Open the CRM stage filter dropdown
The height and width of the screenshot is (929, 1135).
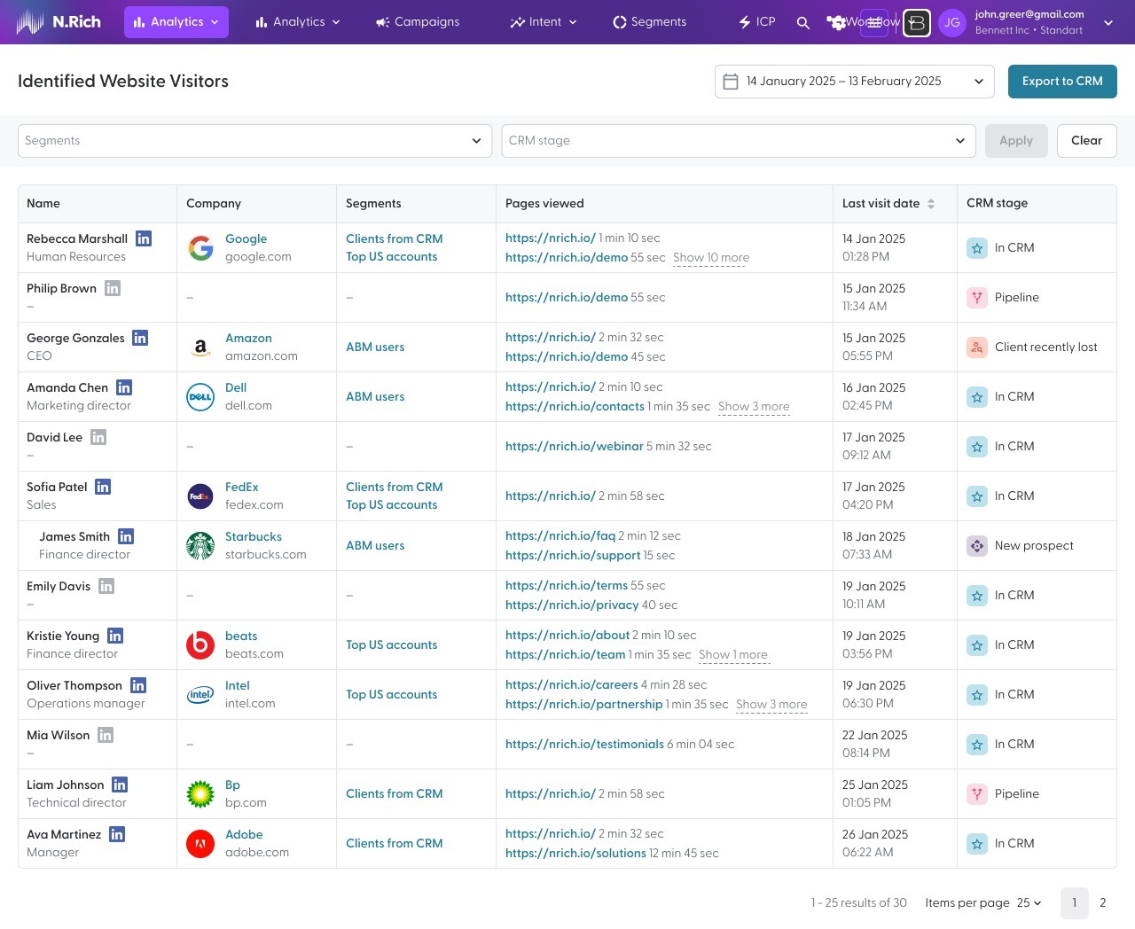click(x=738, y=141)
